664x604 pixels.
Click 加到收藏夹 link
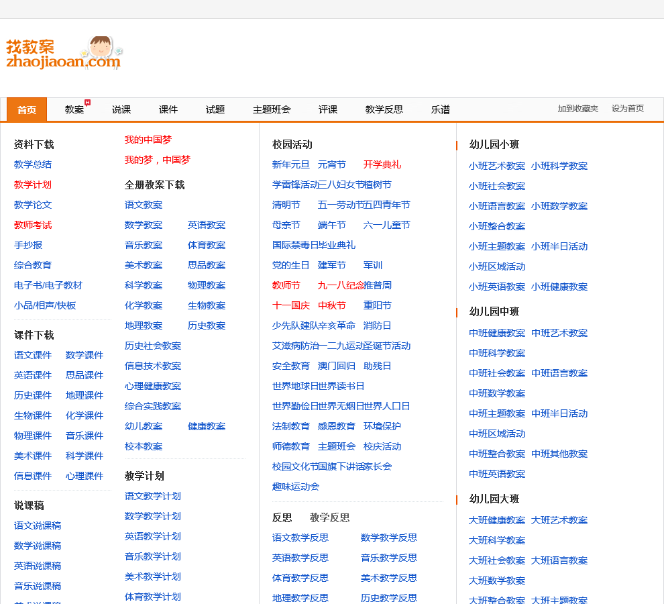click(578, 109)
